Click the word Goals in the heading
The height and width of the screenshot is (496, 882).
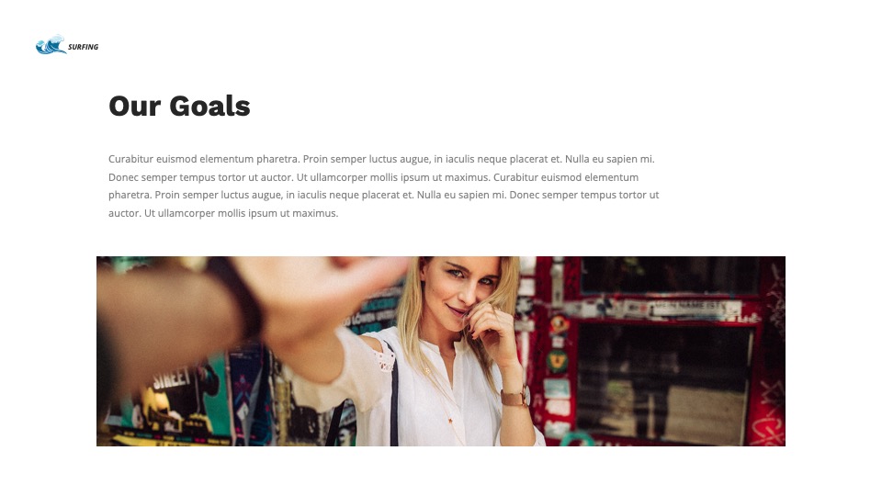[x=209, y=106]
